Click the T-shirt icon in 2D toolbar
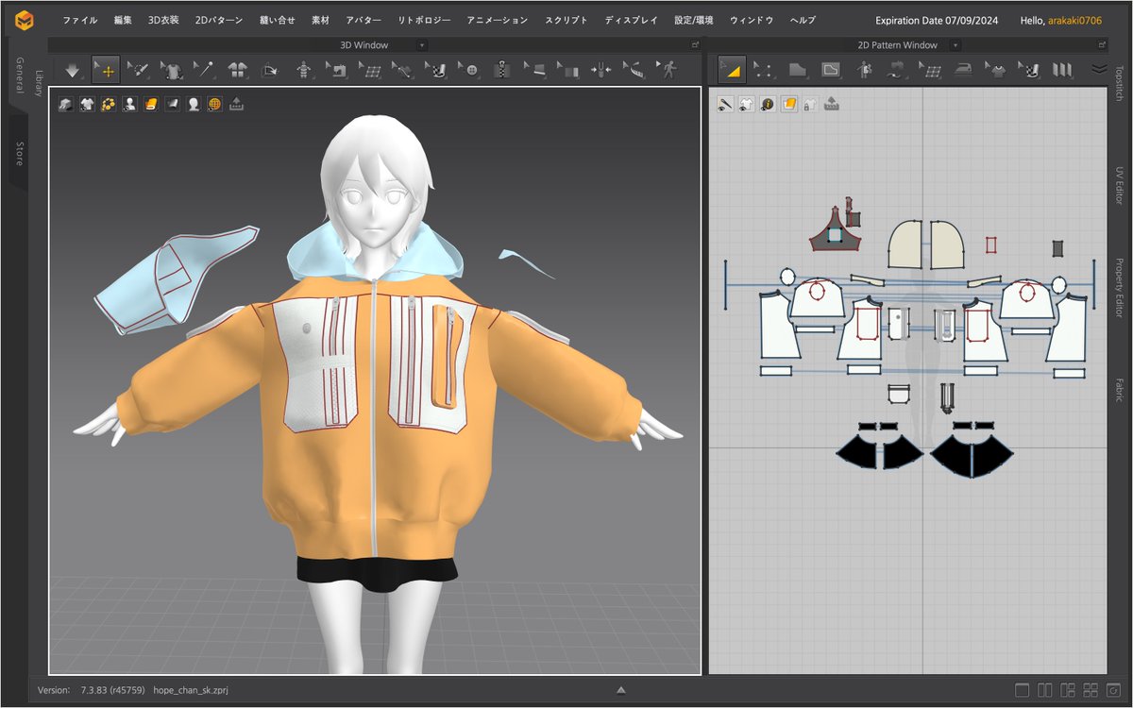The width and height of the screenshot is (1133, 708). (x=997, y=70)
